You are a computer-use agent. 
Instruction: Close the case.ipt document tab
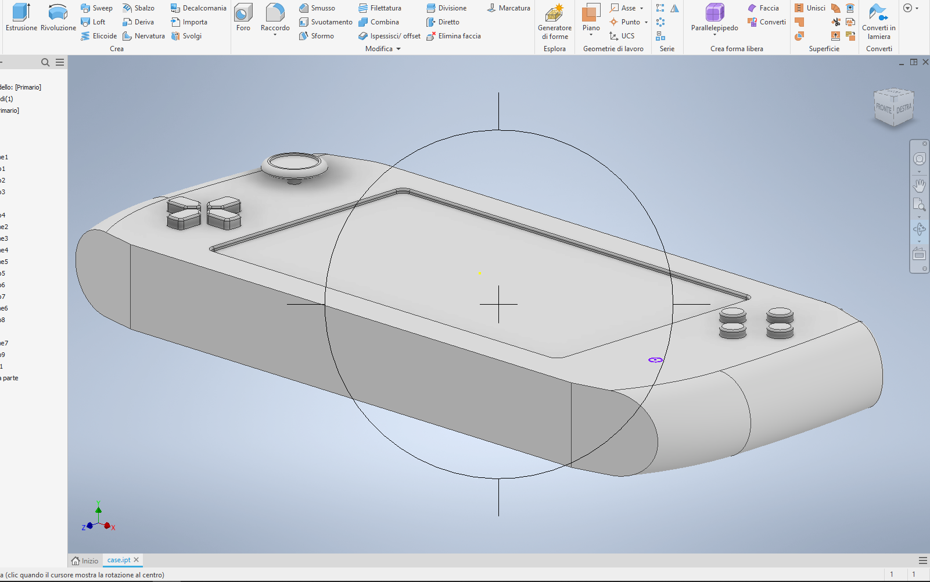pyautogui.click(x=137, y=560)
